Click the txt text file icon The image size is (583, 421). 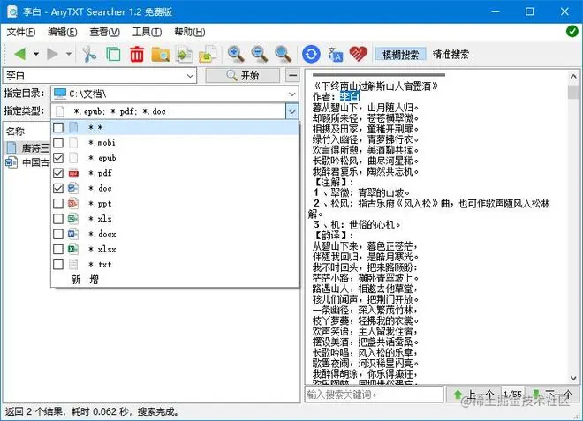click(73, 265)
